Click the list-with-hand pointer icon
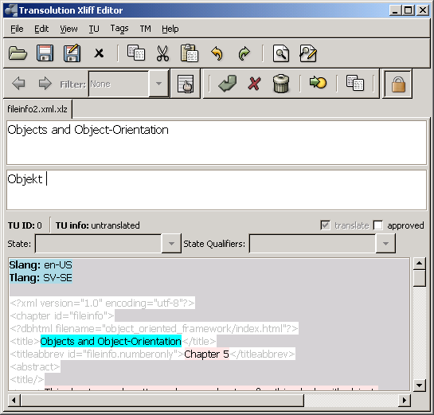434x415 pixels. coord(186,84)
